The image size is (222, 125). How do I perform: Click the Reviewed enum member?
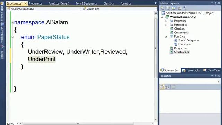(x=113, y=52)
